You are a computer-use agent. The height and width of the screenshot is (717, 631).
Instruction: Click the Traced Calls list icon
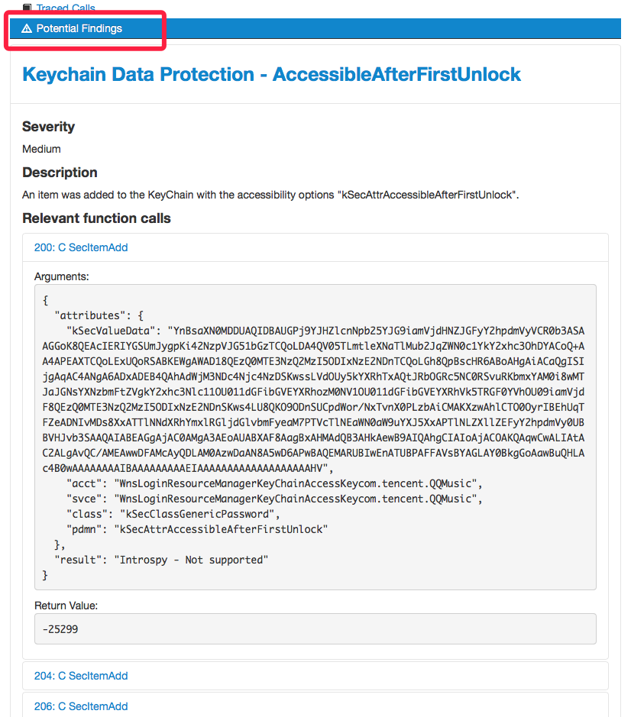[28, 8]
